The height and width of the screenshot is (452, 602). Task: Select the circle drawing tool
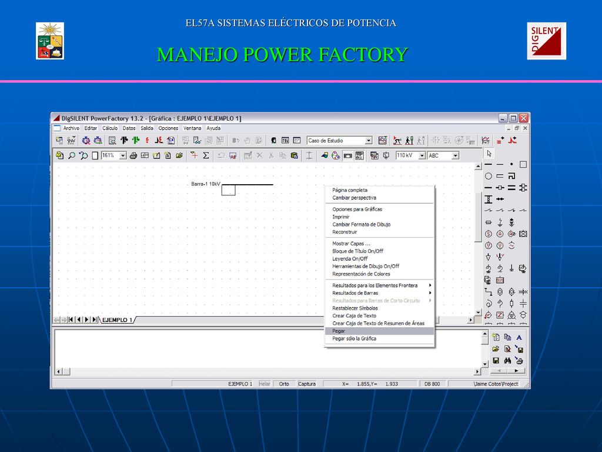pyautogui.click(x=489, y=176)
